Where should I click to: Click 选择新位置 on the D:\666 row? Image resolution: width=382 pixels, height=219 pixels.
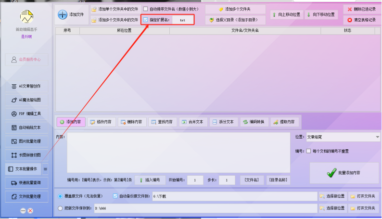coord(332,208)
